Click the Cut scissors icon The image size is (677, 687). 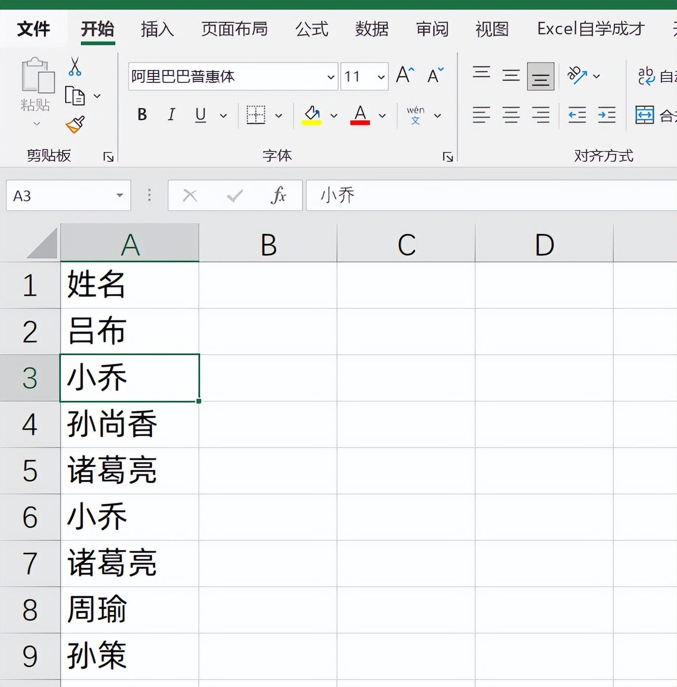click(x=75, y=66)
